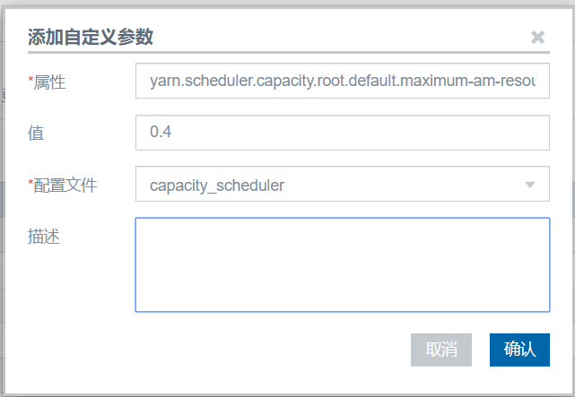The image size is (575, 397).
Task: Click the dropdown arrow beside capacity_scheduler
Action: [x=530, y=186]
